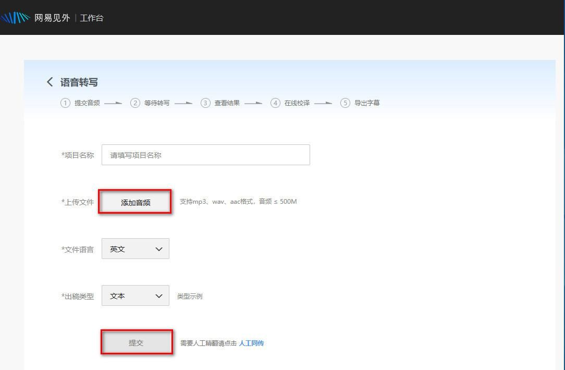Click step 2 等待转写
Image resolution: width=565 pixels, height=370 pixels.
click(x=150, y=103)
